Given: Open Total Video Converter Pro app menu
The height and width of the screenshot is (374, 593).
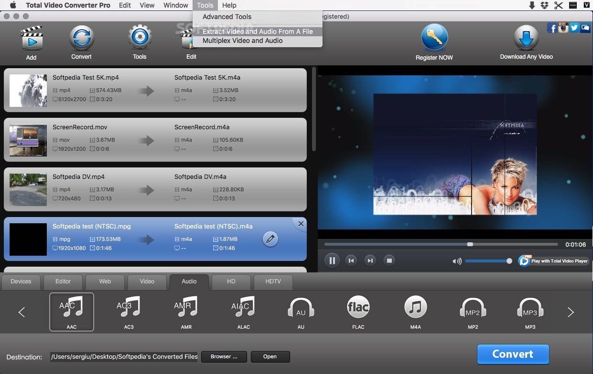Looking at the screenshot, I should [x=68, y=5].
